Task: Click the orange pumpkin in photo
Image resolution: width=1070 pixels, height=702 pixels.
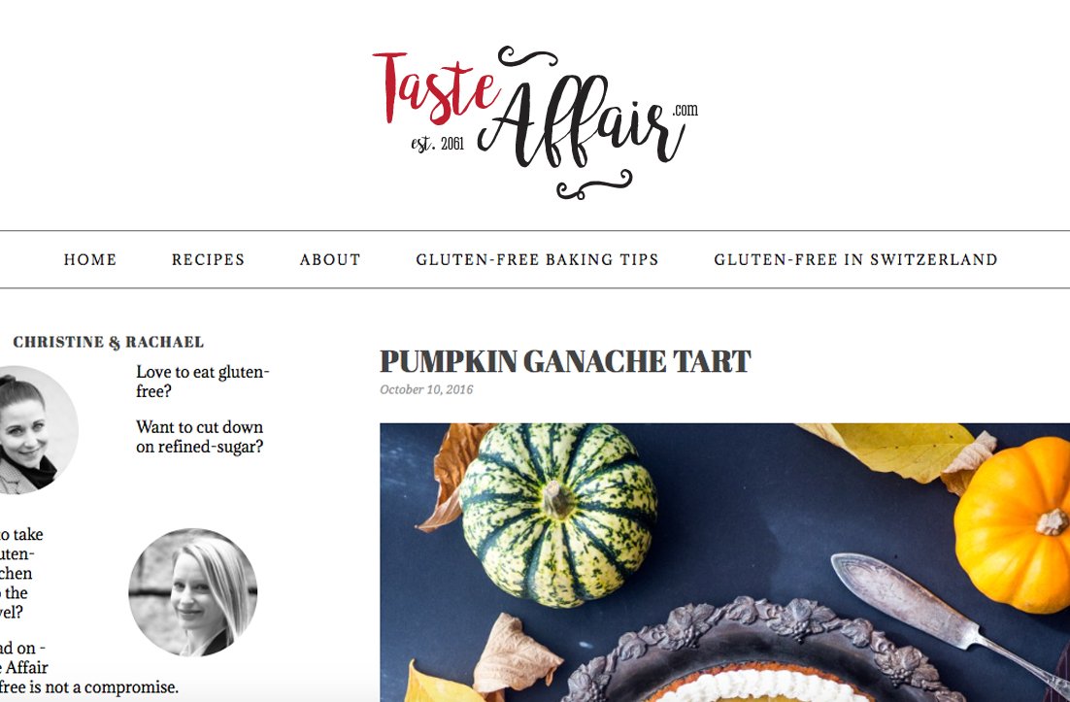Action: (1013, 524)
